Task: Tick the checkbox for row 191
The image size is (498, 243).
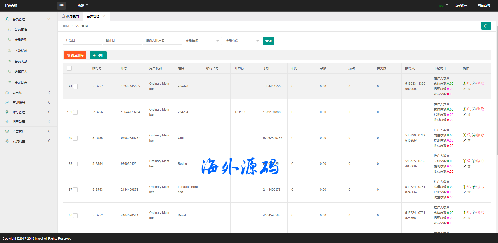Action: 75,87
